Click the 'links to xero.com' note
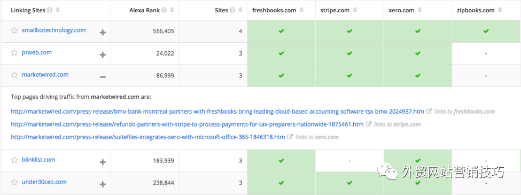The width and height of the screenshot is (521, 195). (317, 137)
